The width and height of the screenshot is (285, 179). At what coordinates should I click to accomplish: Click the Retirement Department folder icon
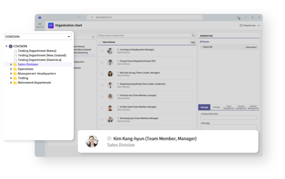click(15, 83)
